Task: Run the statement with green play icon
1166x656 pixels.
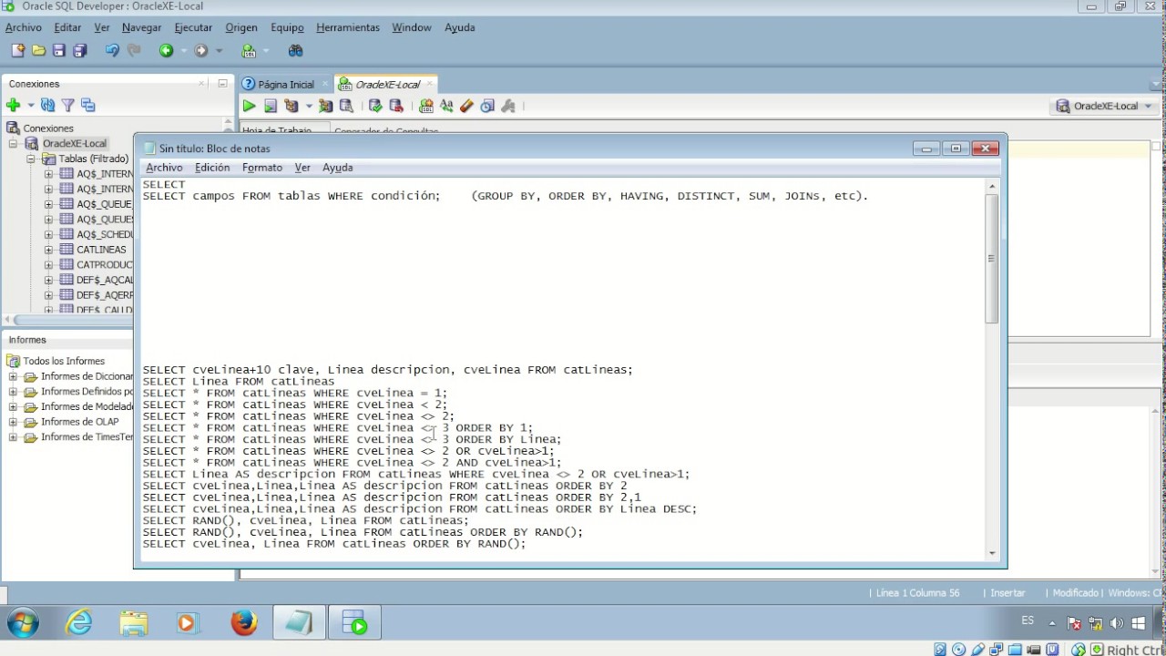Action: [x=249, y=106]
